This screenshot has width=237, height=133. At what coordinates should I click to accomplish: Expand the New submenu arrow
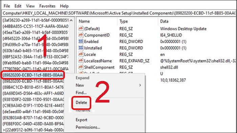coord(140,85)
